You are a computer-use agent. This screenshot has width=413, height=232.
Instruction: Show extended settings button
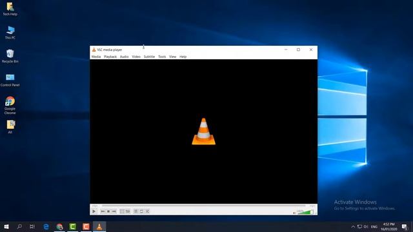tap(128, 211)
